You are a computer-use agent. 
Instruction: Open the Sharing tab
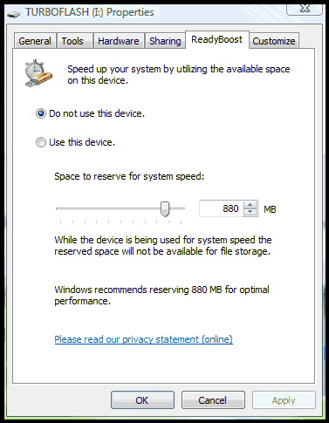click(165, 41)
